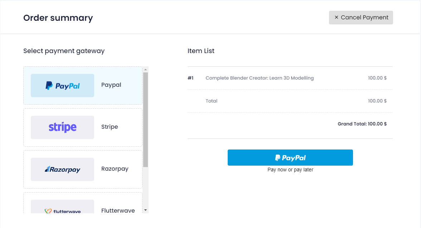Image resolution: width=421 pixels, height=228 pixels.
Task: Click the Cancel Payment button
Action: point(361,18)
